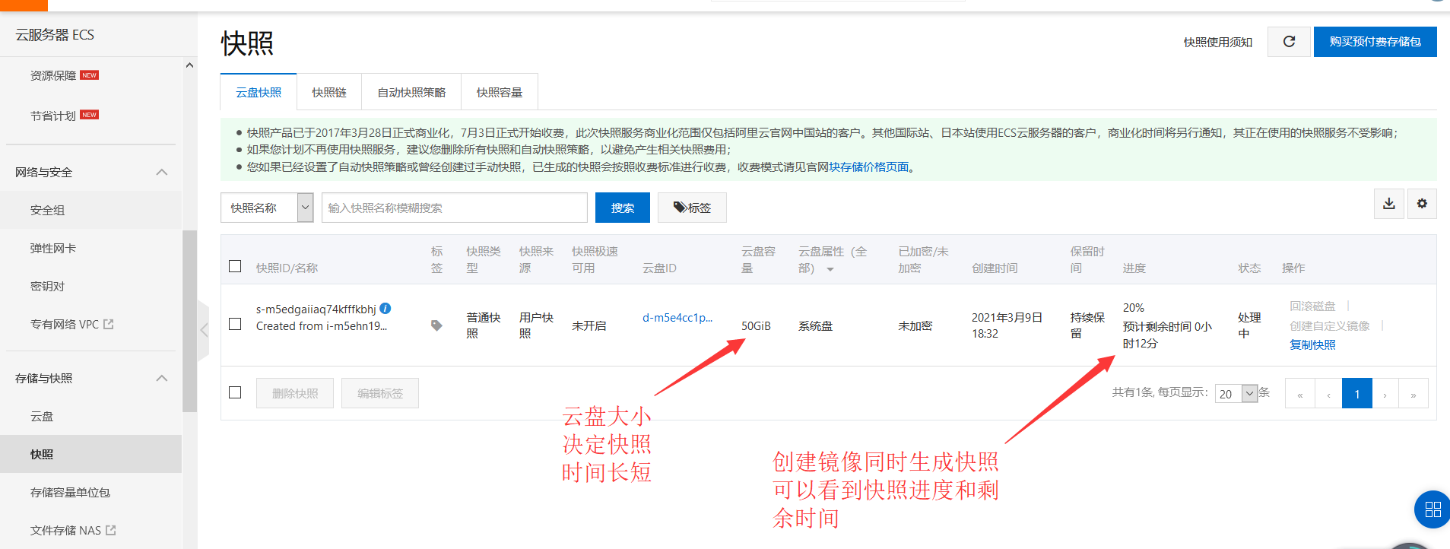Viewport: 1450px width, 549px height.
Task: Click the 回滚磁盘 action link
Action: pyautogui.click(x=1312, y=306)
